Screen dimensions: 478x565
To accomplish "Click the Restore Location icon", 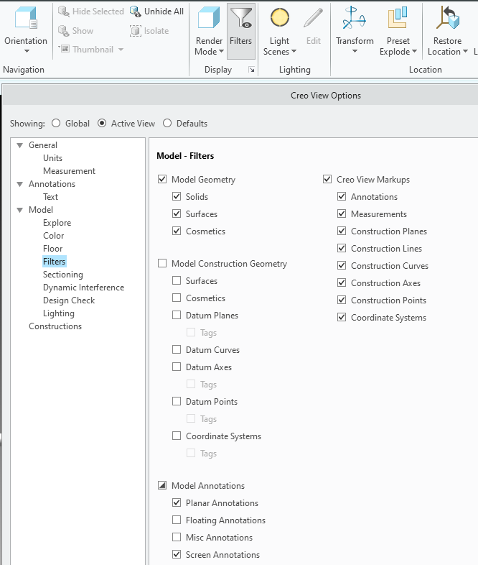I will coord(448,19).
